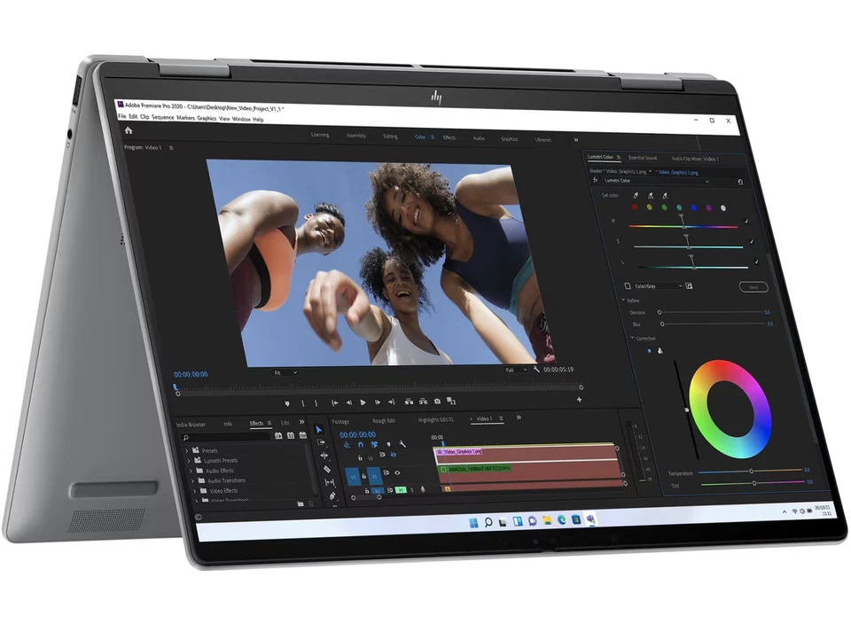Select the subtract color eyedropper
This screenshot has width=851, height=624.
665,195
